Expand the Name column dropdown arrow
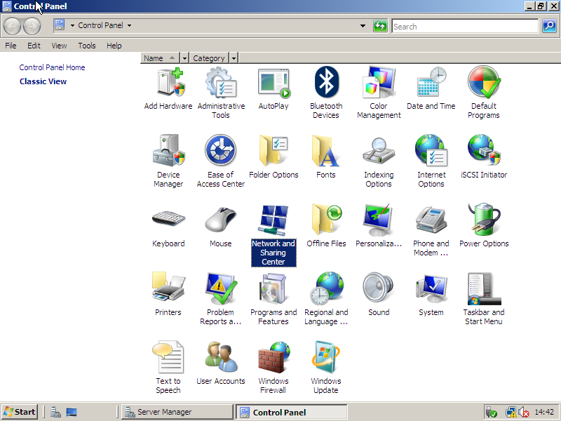 pos(184,58)
